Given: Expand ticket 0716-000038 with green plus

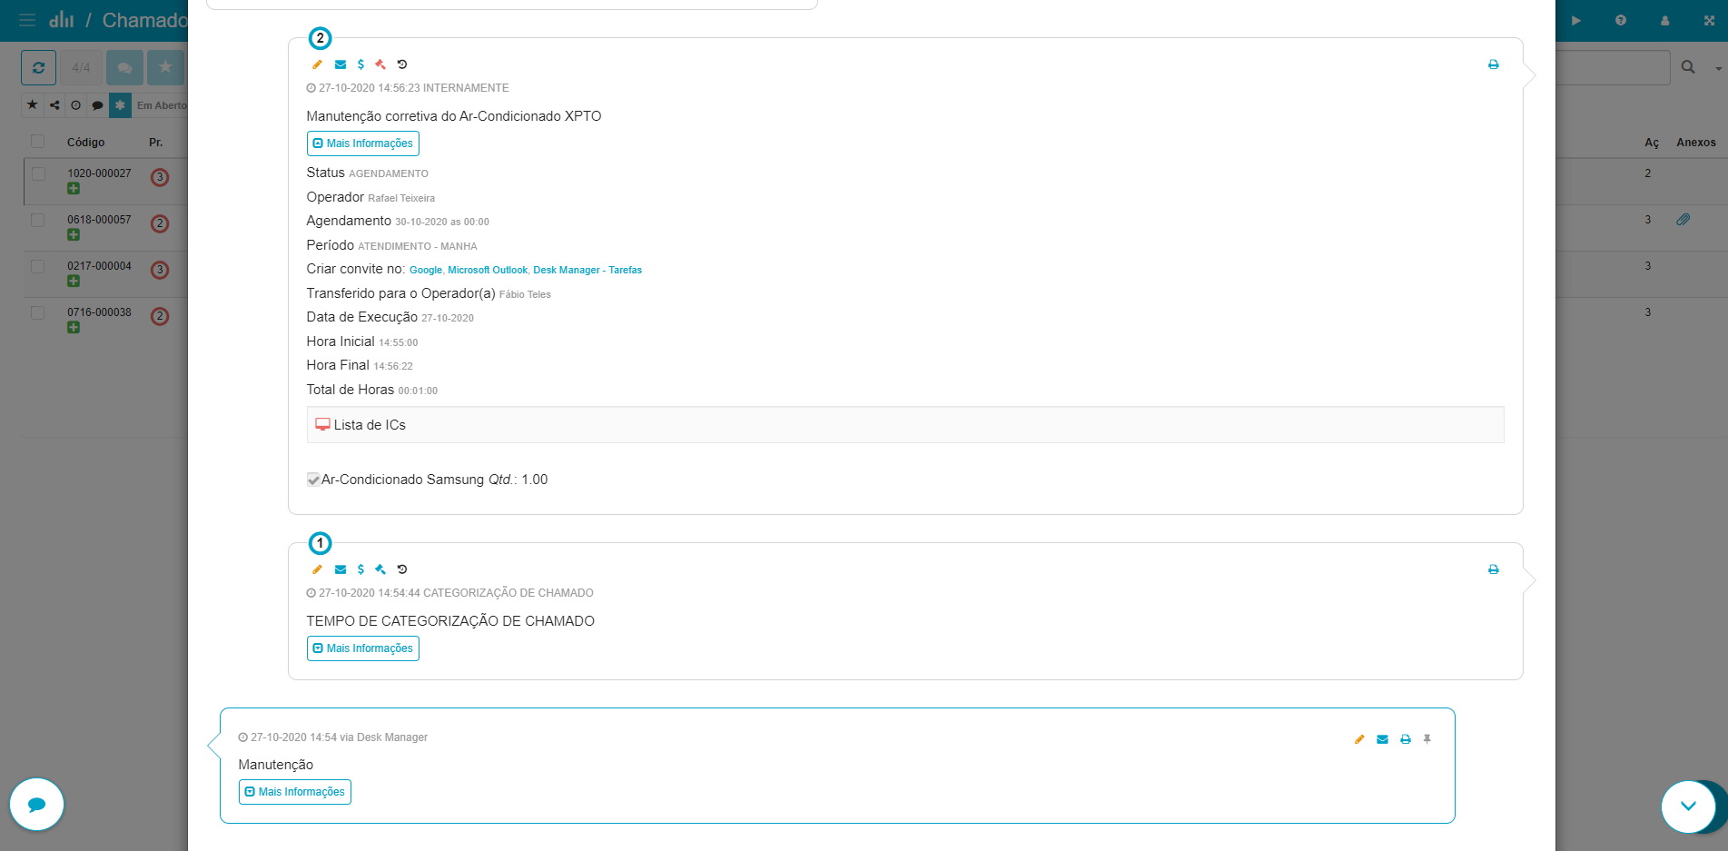Looking at the screenshot, I should click(x=74, y=328).
